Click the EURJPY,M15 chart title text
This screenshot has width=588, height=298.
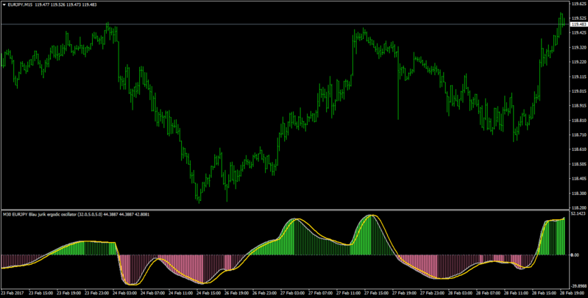(20, 5)
